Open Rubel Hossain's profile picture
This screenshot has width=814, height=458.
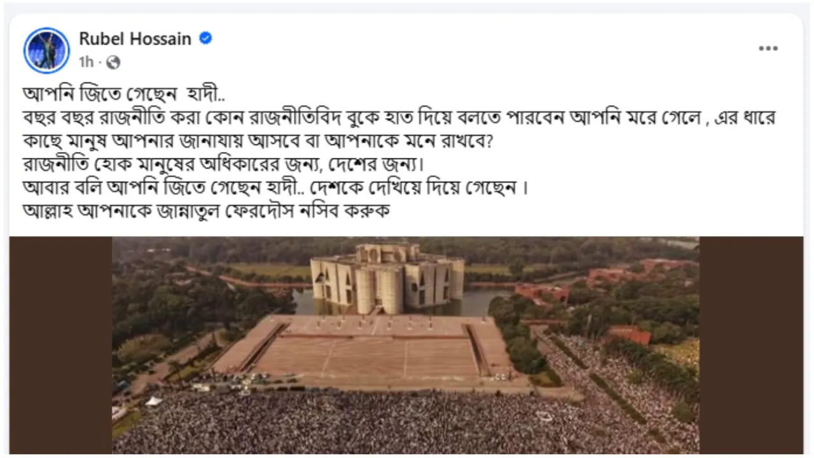point(46,50)
